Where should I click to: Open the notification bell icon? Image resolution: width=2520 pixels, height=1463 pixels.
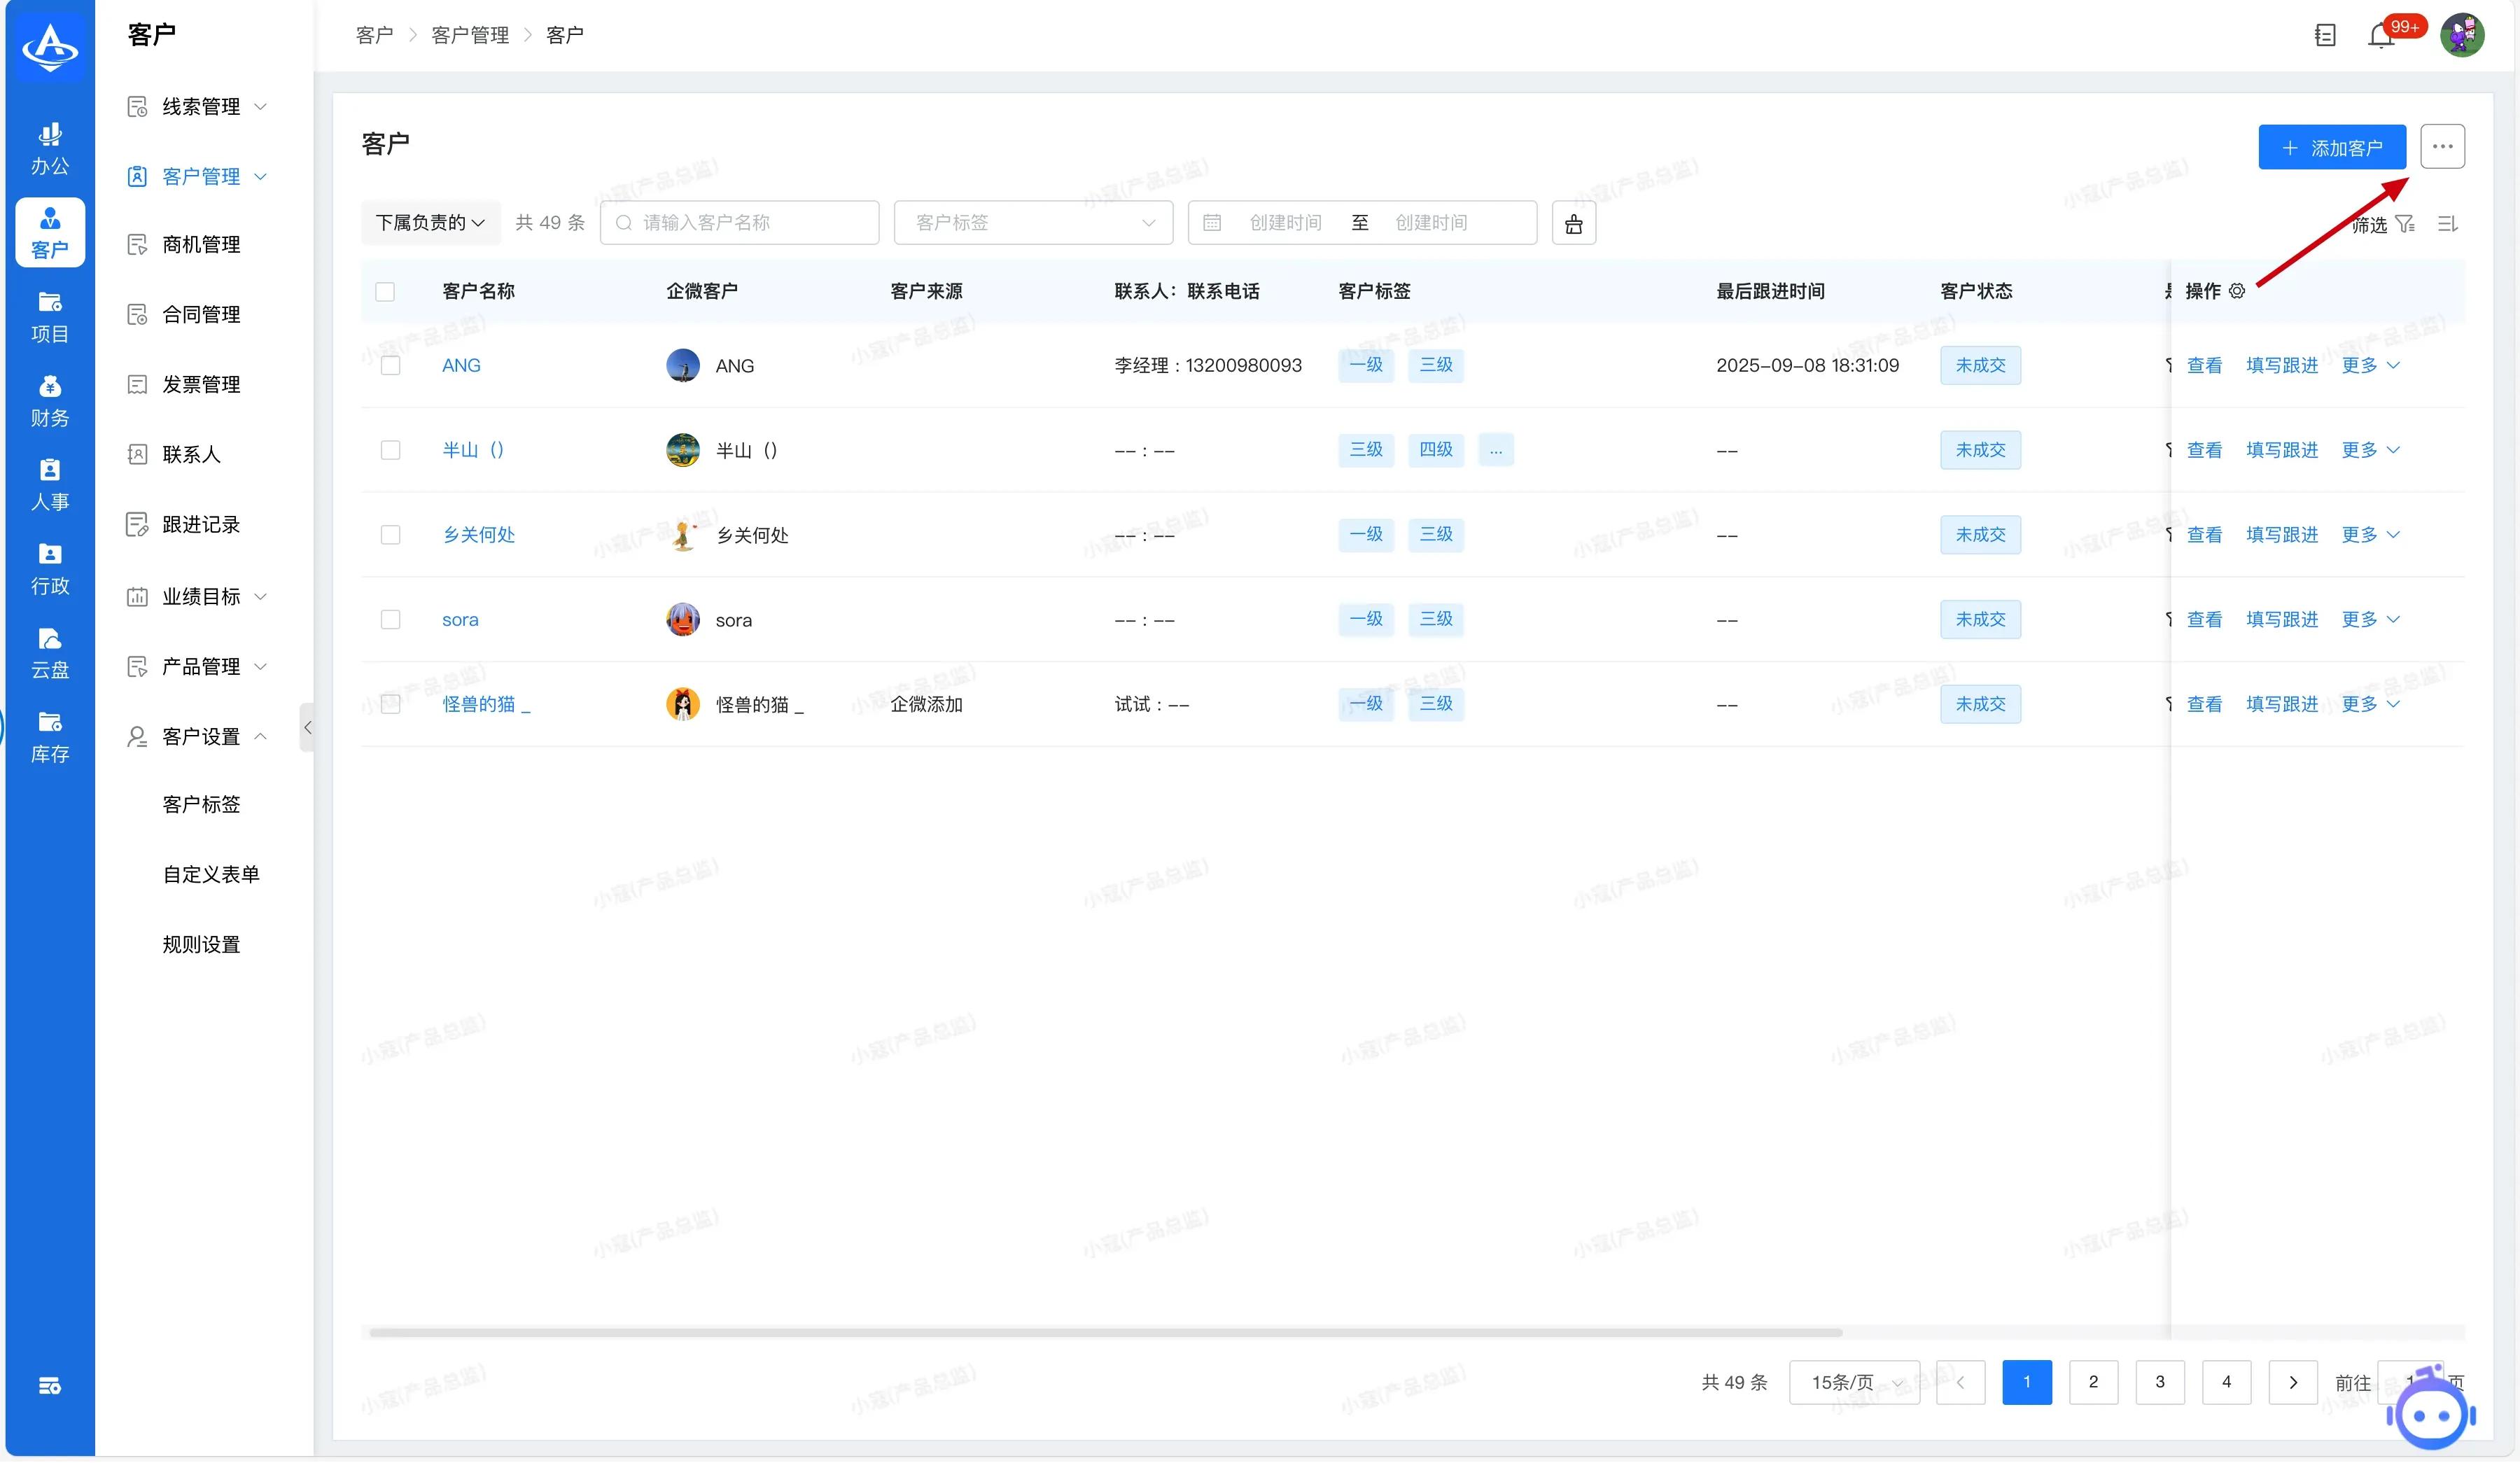click(2380, 37)
